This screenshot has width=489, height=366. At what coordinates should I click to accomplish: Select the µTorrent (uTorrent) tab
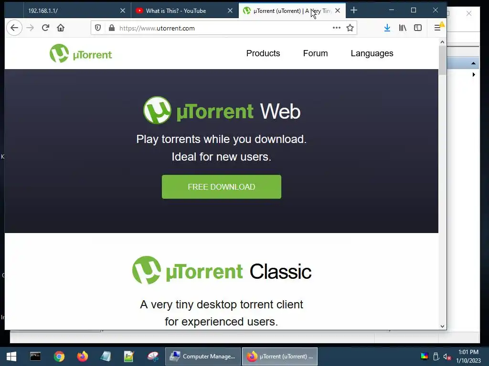292,10
